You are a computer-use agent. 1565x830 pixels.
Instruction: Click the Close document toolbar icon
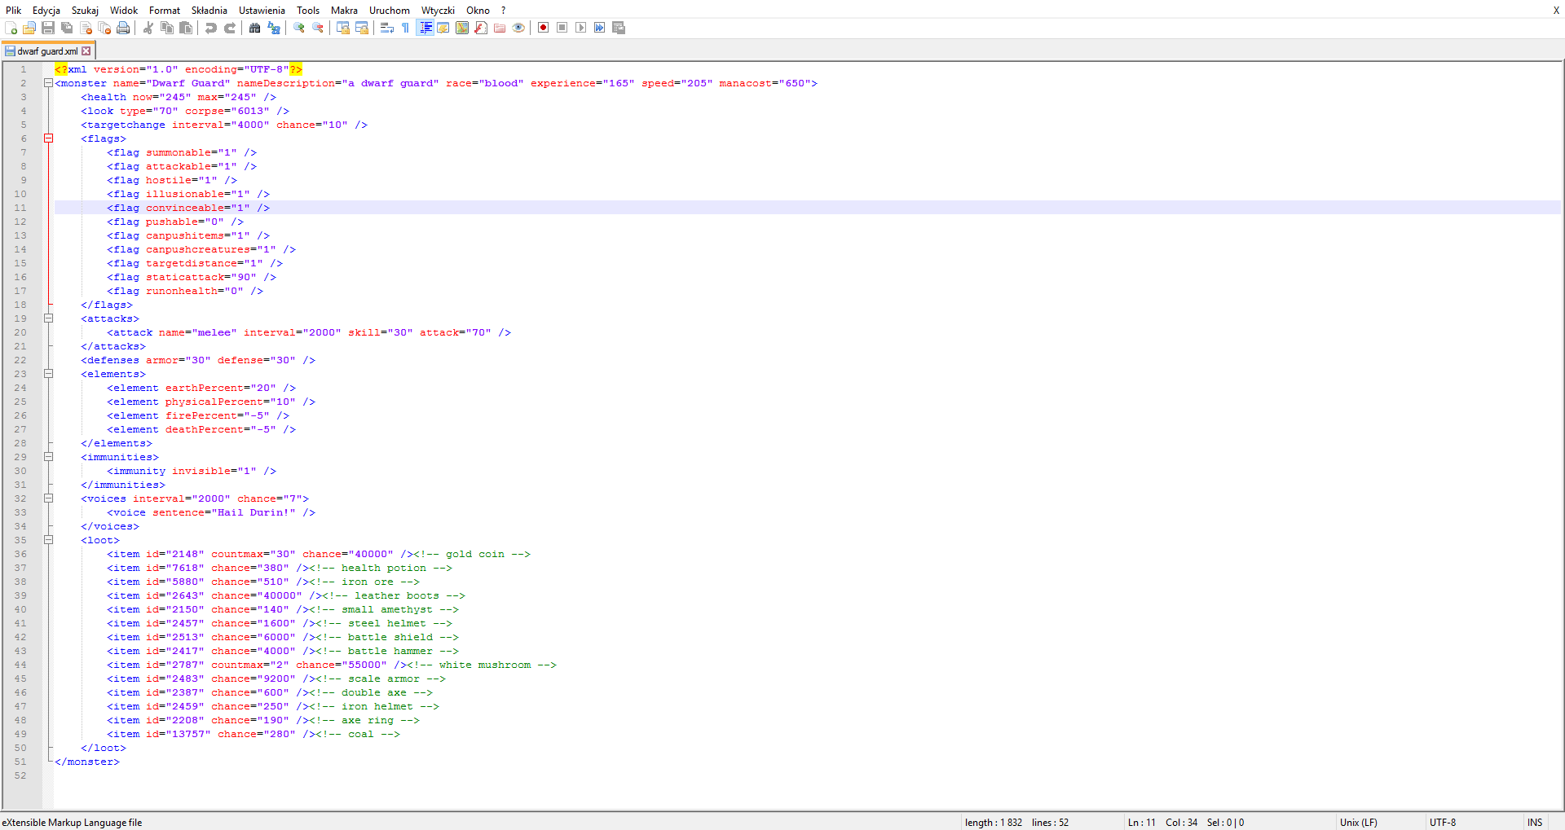click(x=86, y=28)
